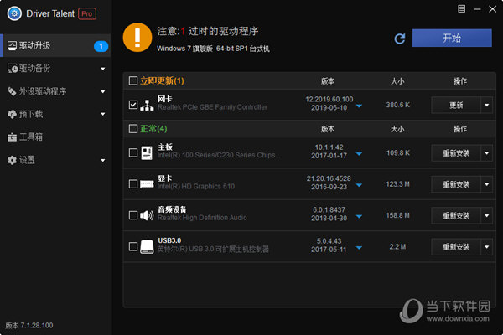Click Realtek PCIe GBE Family Controller text
The image size is (503, 335).
pos(212,107)
